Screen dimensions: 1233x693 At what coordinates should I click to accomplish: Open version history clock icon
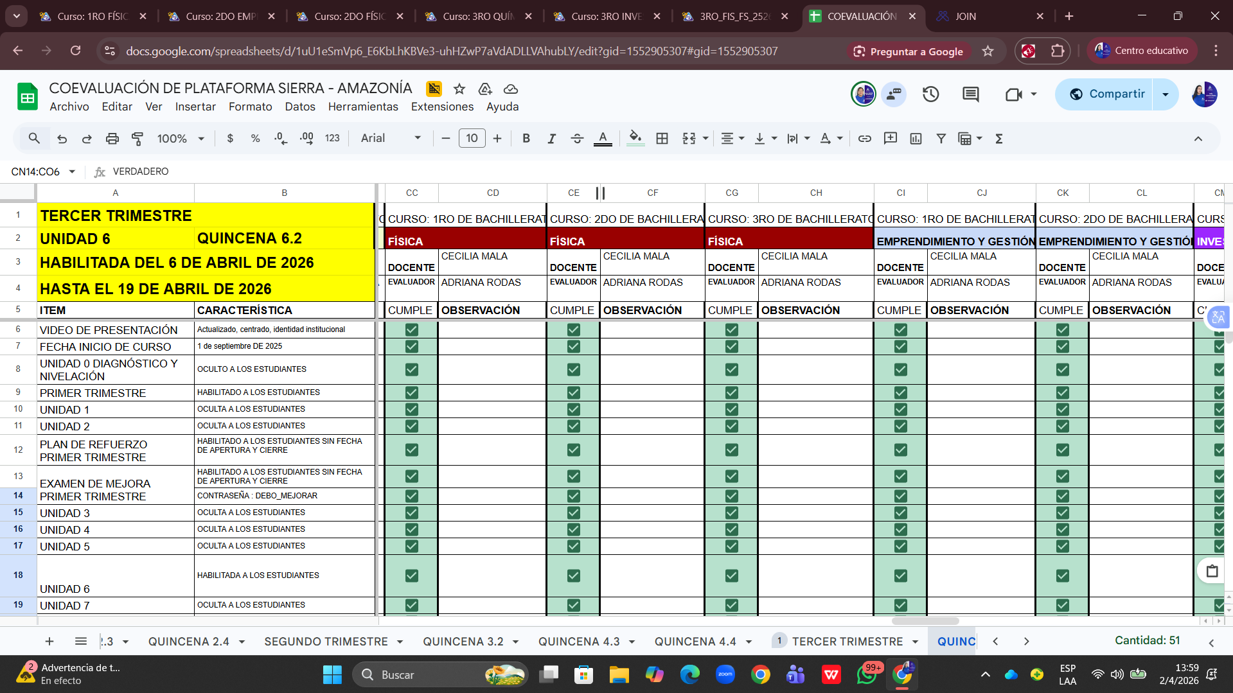[x=930, y=94]
